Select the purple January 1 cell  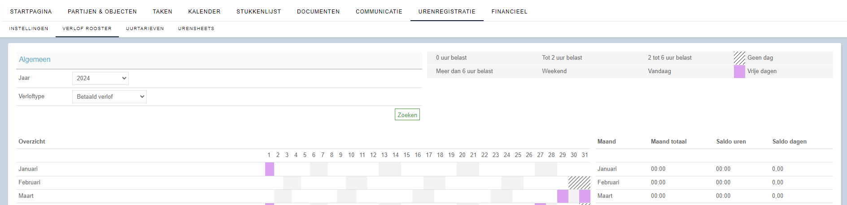270,169
